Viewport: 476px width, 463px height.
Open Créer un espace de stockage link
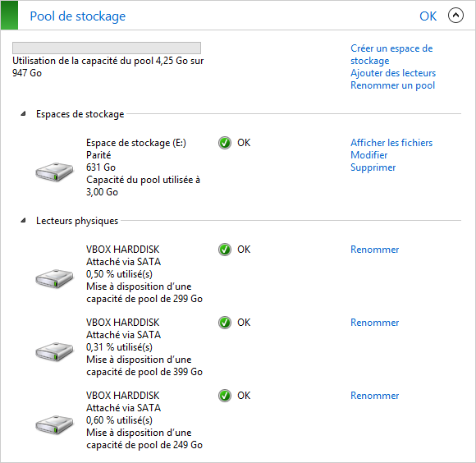point(391,54)
